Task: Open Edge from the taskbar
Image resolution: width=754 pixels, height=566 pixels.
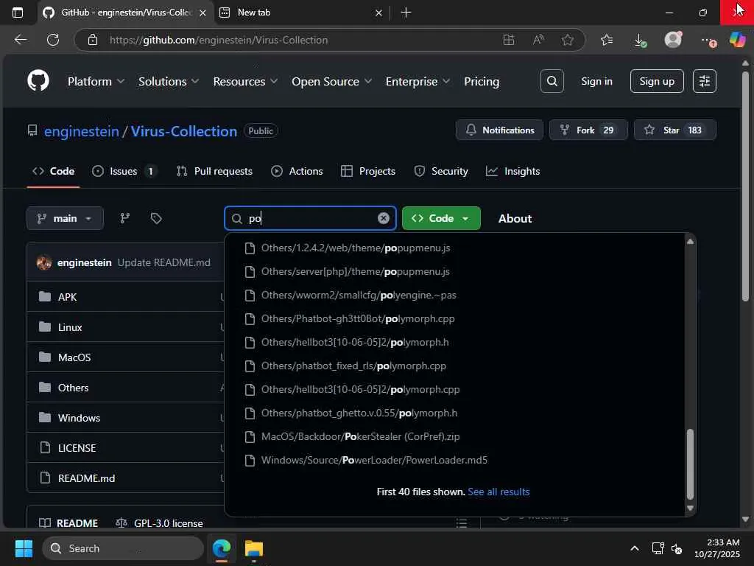Action: pyautogui.click(x=222, y=548)
